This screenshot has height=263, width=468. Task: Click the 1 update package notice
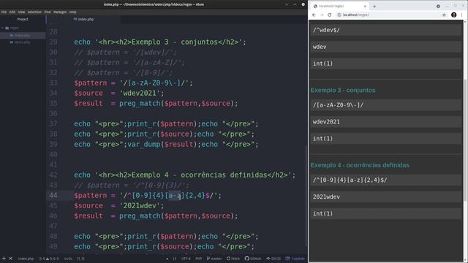[x=295, y=259]
